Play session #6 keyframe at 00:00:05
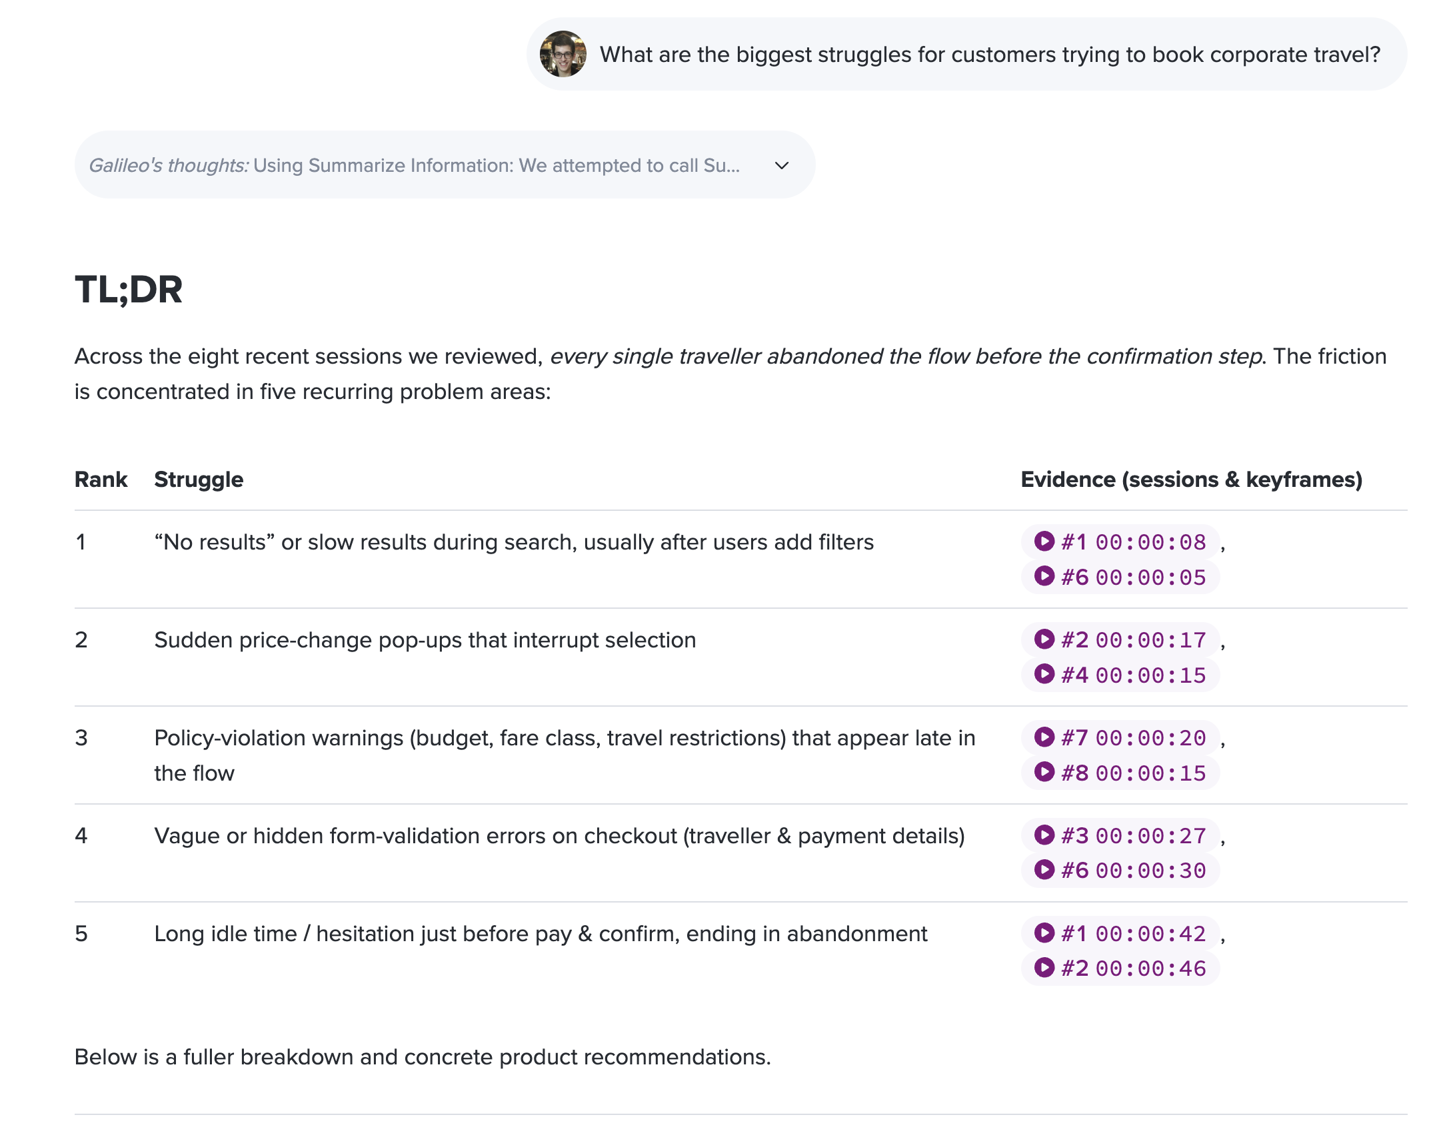The height and width of the screenshot is (1127, 1449). point(1120,577)
